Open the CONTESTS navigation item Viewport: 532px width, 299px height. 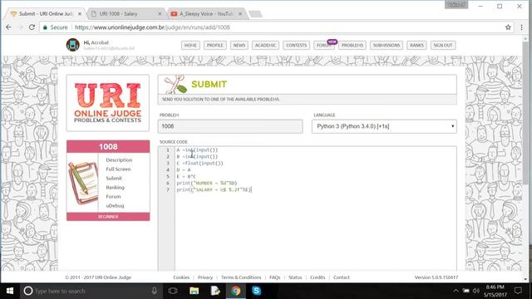coord(296,45)
